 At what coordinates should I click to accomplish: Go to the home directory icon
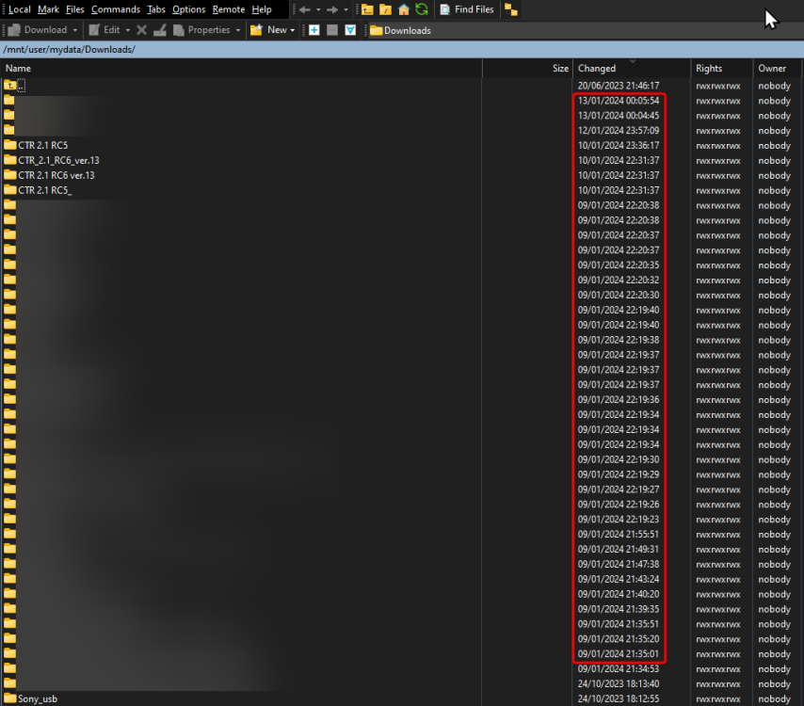point(404,9)
